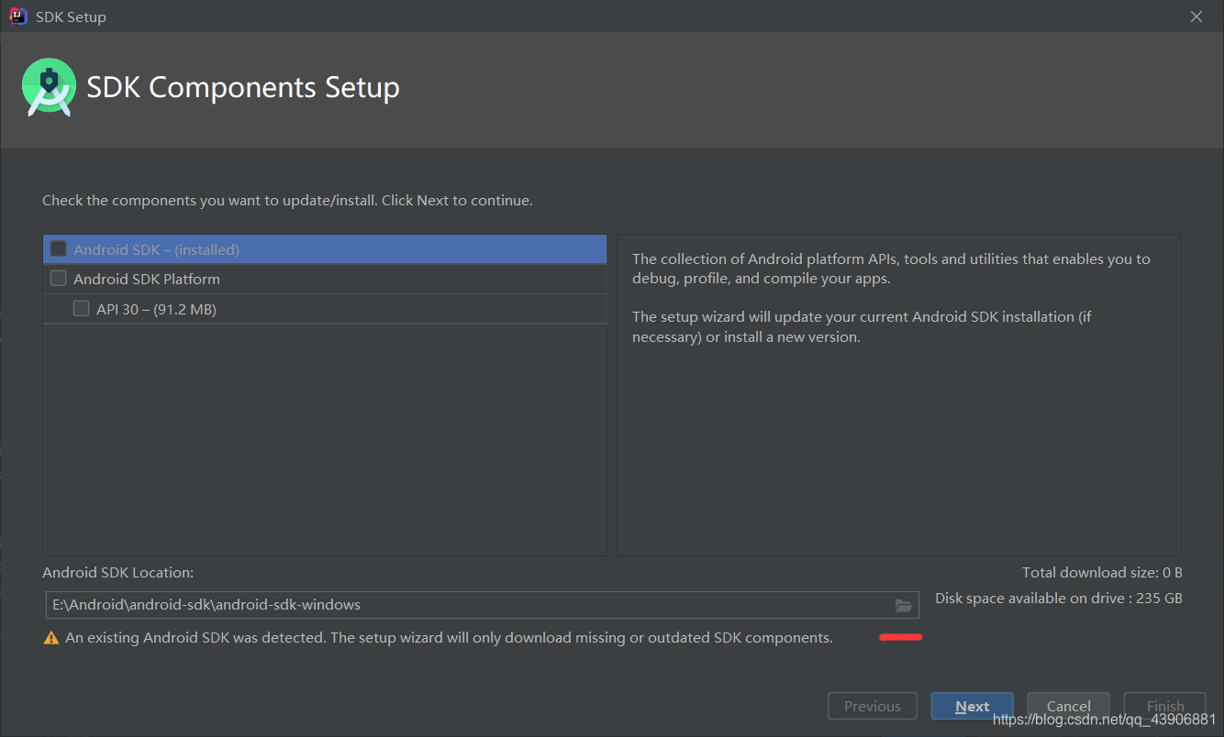Click the Android Studio logo in header
This screenshot has width=1224, height=737.
pyautogui.click(x=49, y=88)
